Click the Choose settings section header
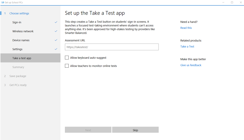 19,13
